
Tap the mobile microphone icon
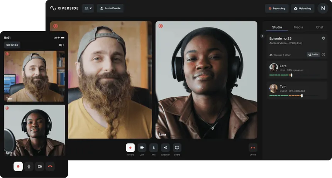coord(29,166)
